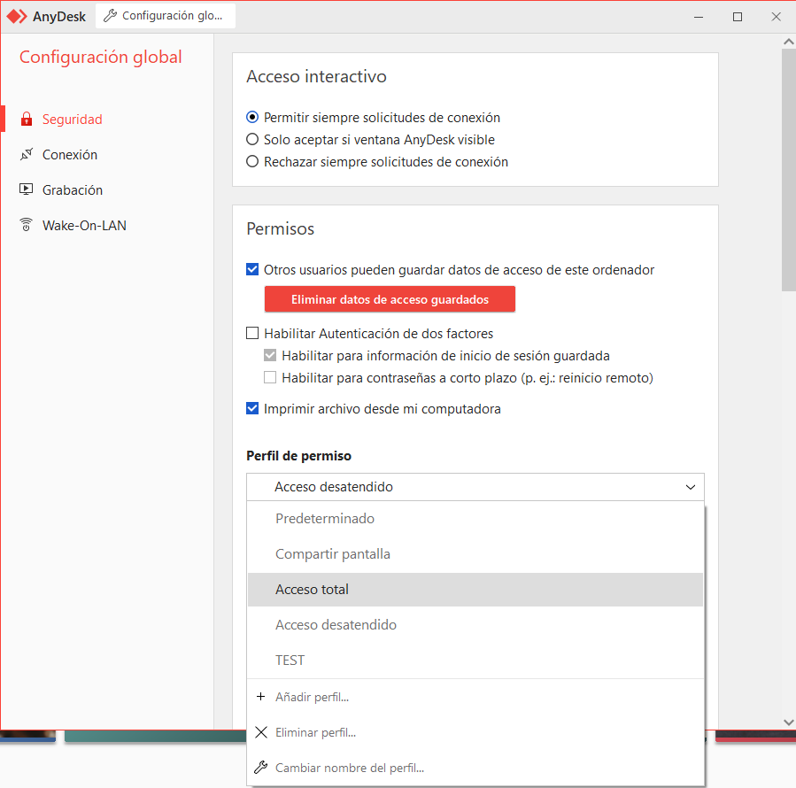
Task: Click the scrollbar up arrow
Action: pyautogui.click(x=788, y=42)
